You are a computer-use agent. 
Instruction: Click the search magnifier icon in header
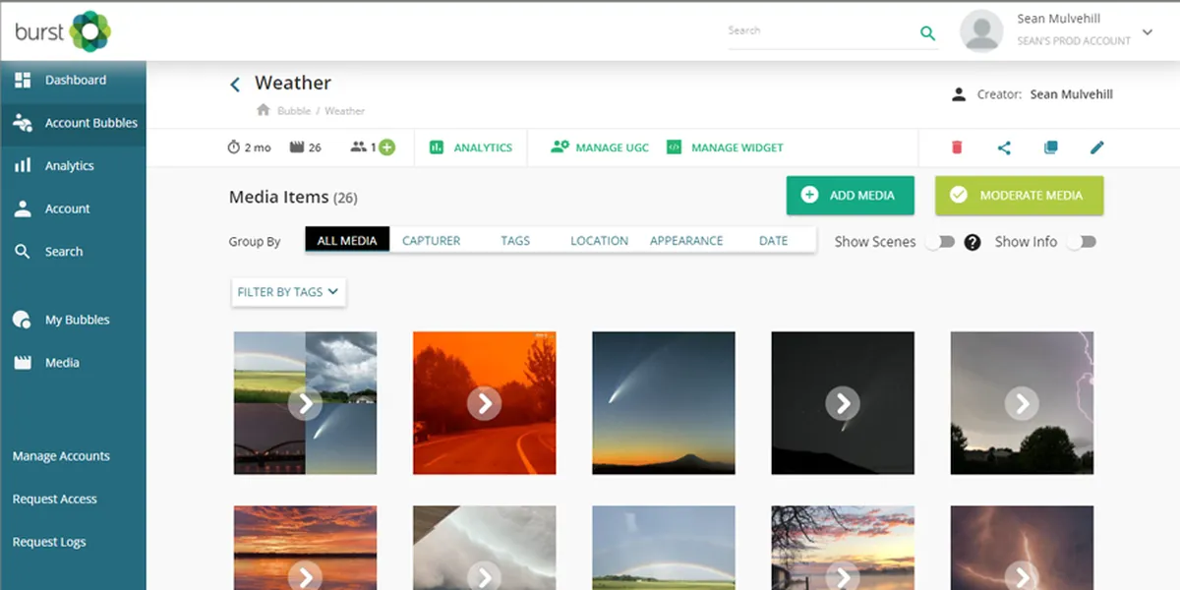click(x=927, y=33)
